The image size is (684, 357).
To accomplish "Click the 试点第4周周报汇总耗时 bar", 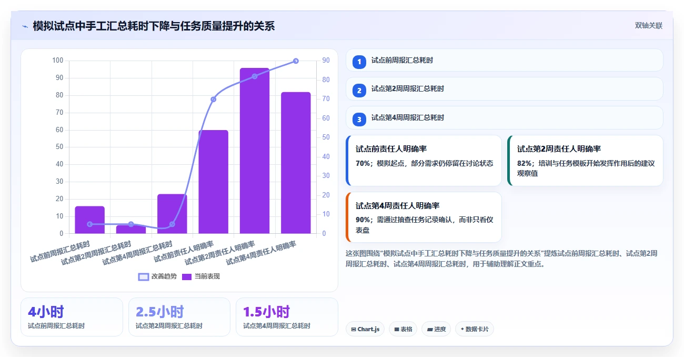I will point(172,214).
